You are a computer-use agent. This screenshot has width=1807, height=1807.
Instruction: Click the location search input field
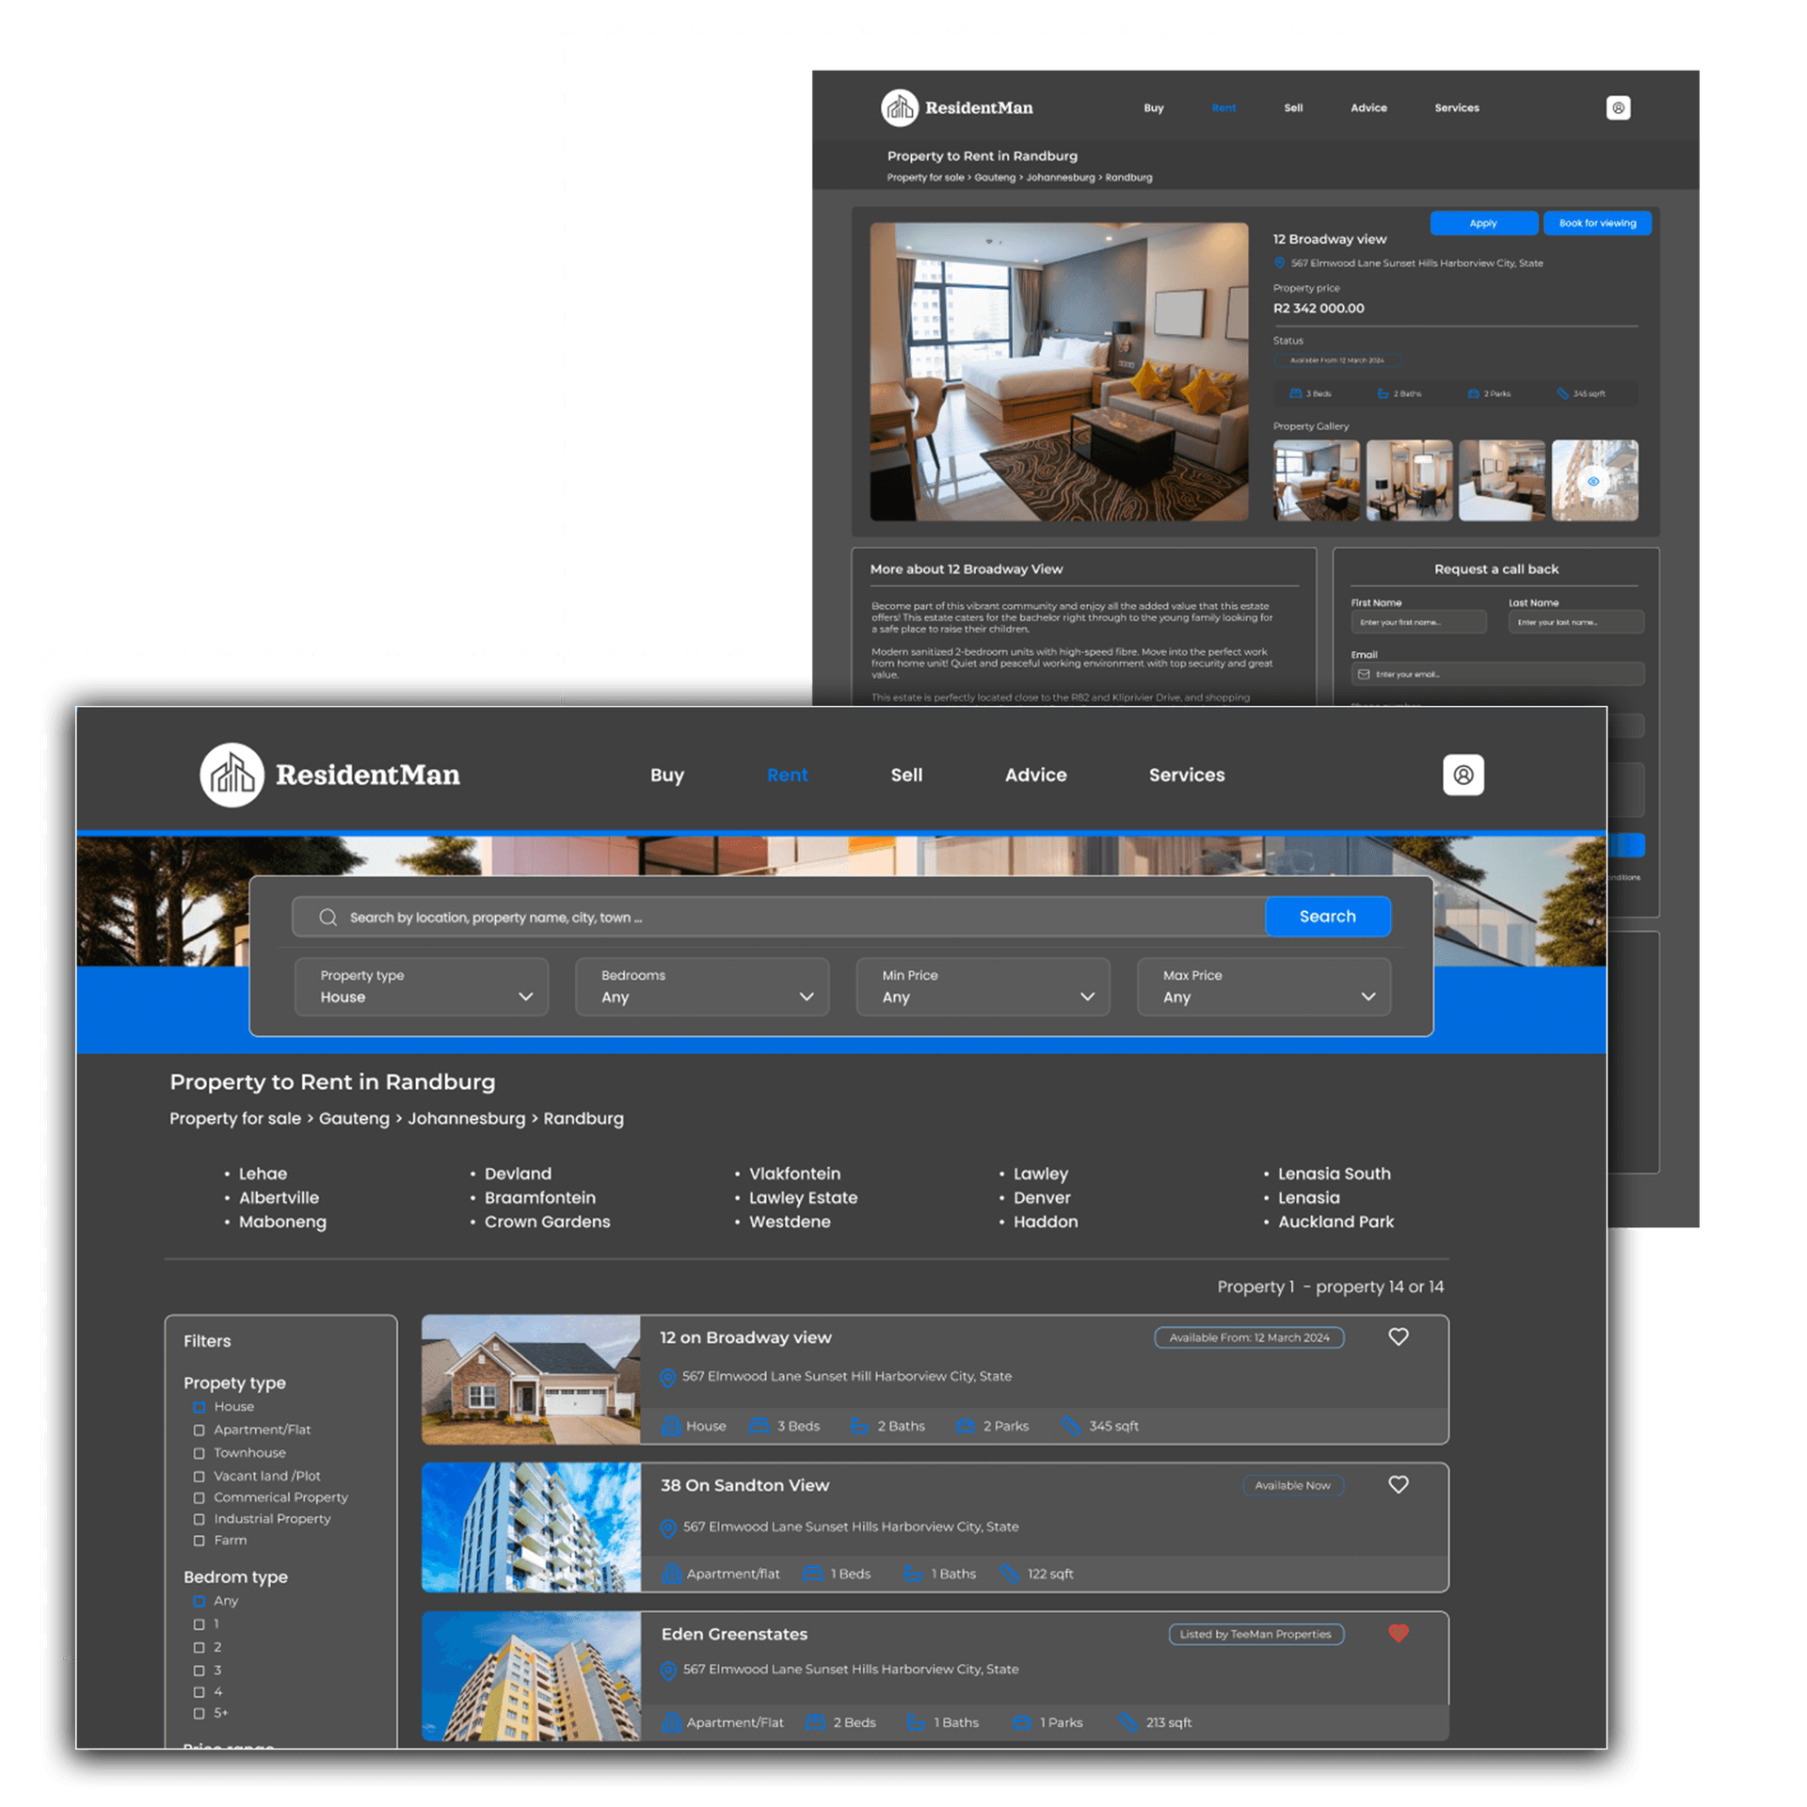click(778, 917)
